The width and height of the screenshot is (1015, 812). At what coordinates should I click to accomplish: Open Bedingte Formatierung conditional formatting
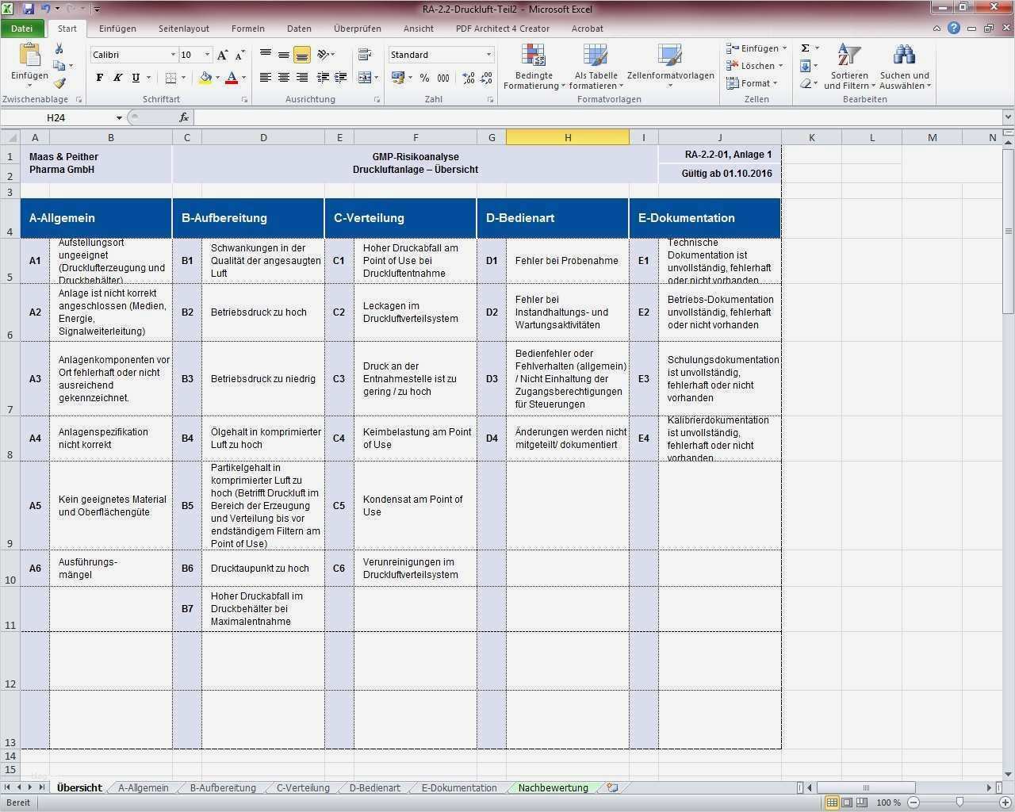click(533, 67)
